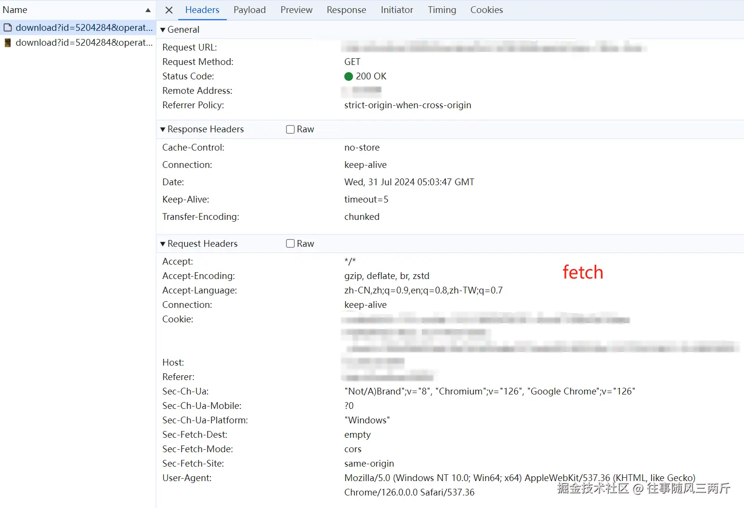Click the 'Cookie:' header label
The height and width of the screenshot is (508, 744).
pyautogui.click(x=178, y=319)
